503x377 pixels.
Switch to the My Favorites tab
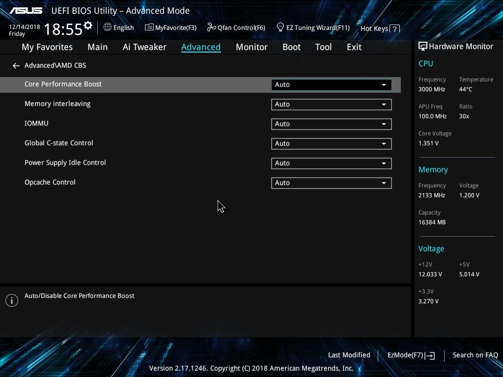pyautogui.click(x=47, y=47)
